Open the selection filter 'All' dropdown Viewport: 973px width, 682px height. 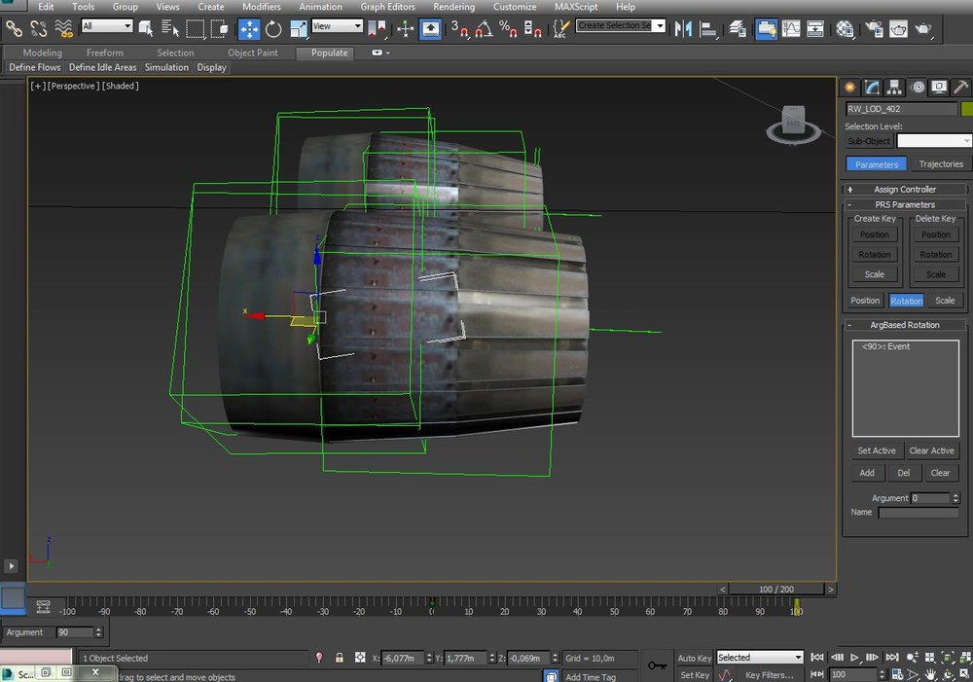(107, 26)
